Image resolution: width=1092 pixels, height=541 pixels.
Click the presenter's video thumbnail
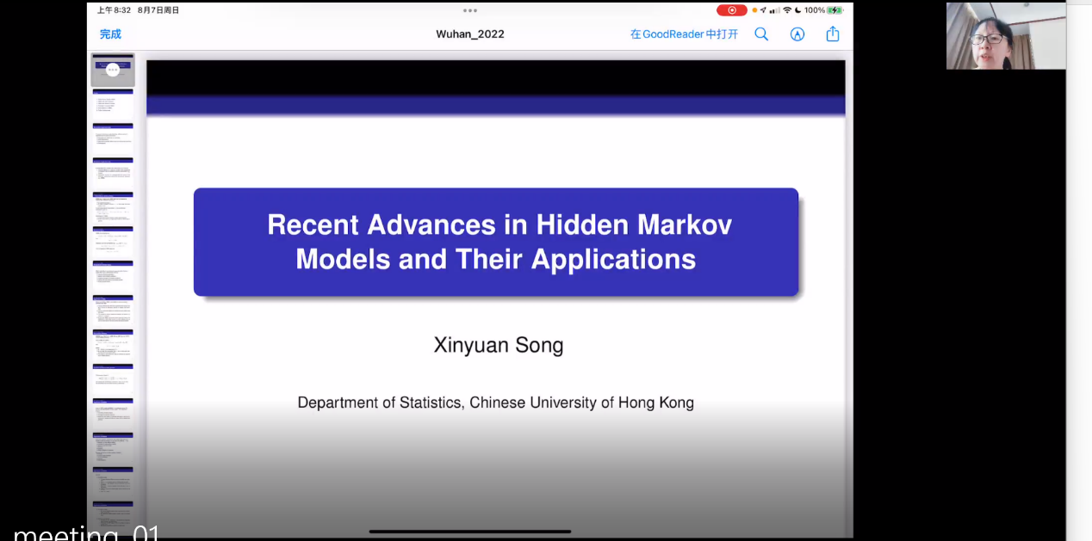1005,36
